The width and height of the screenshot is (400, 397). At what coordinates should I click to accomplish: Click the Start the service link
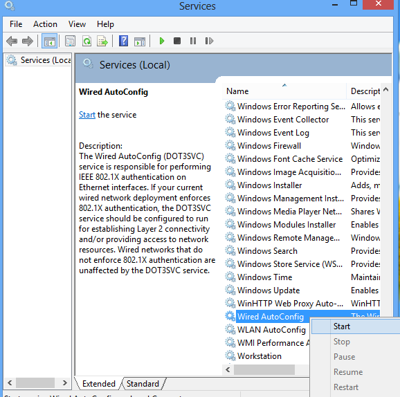87,115
